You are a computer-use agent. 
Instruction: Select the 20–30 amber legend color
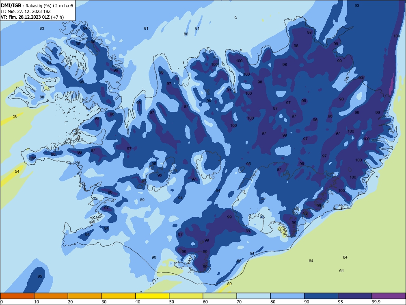(85, 296)
